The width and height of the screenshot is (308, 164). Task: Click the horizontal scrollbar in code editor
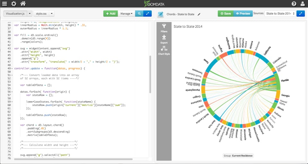pyautogui.click(x=73, y=159)
